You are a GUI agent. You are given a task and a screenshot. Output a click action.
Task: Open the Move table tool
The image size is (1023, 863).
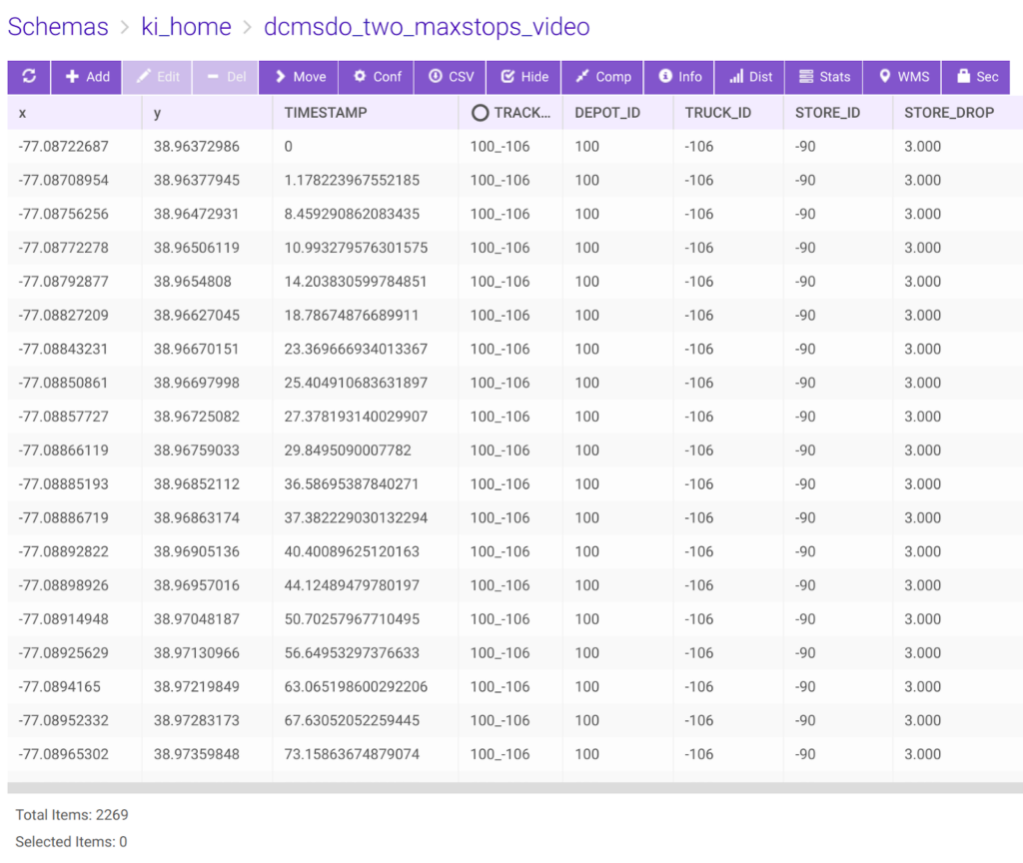[299, 77]
